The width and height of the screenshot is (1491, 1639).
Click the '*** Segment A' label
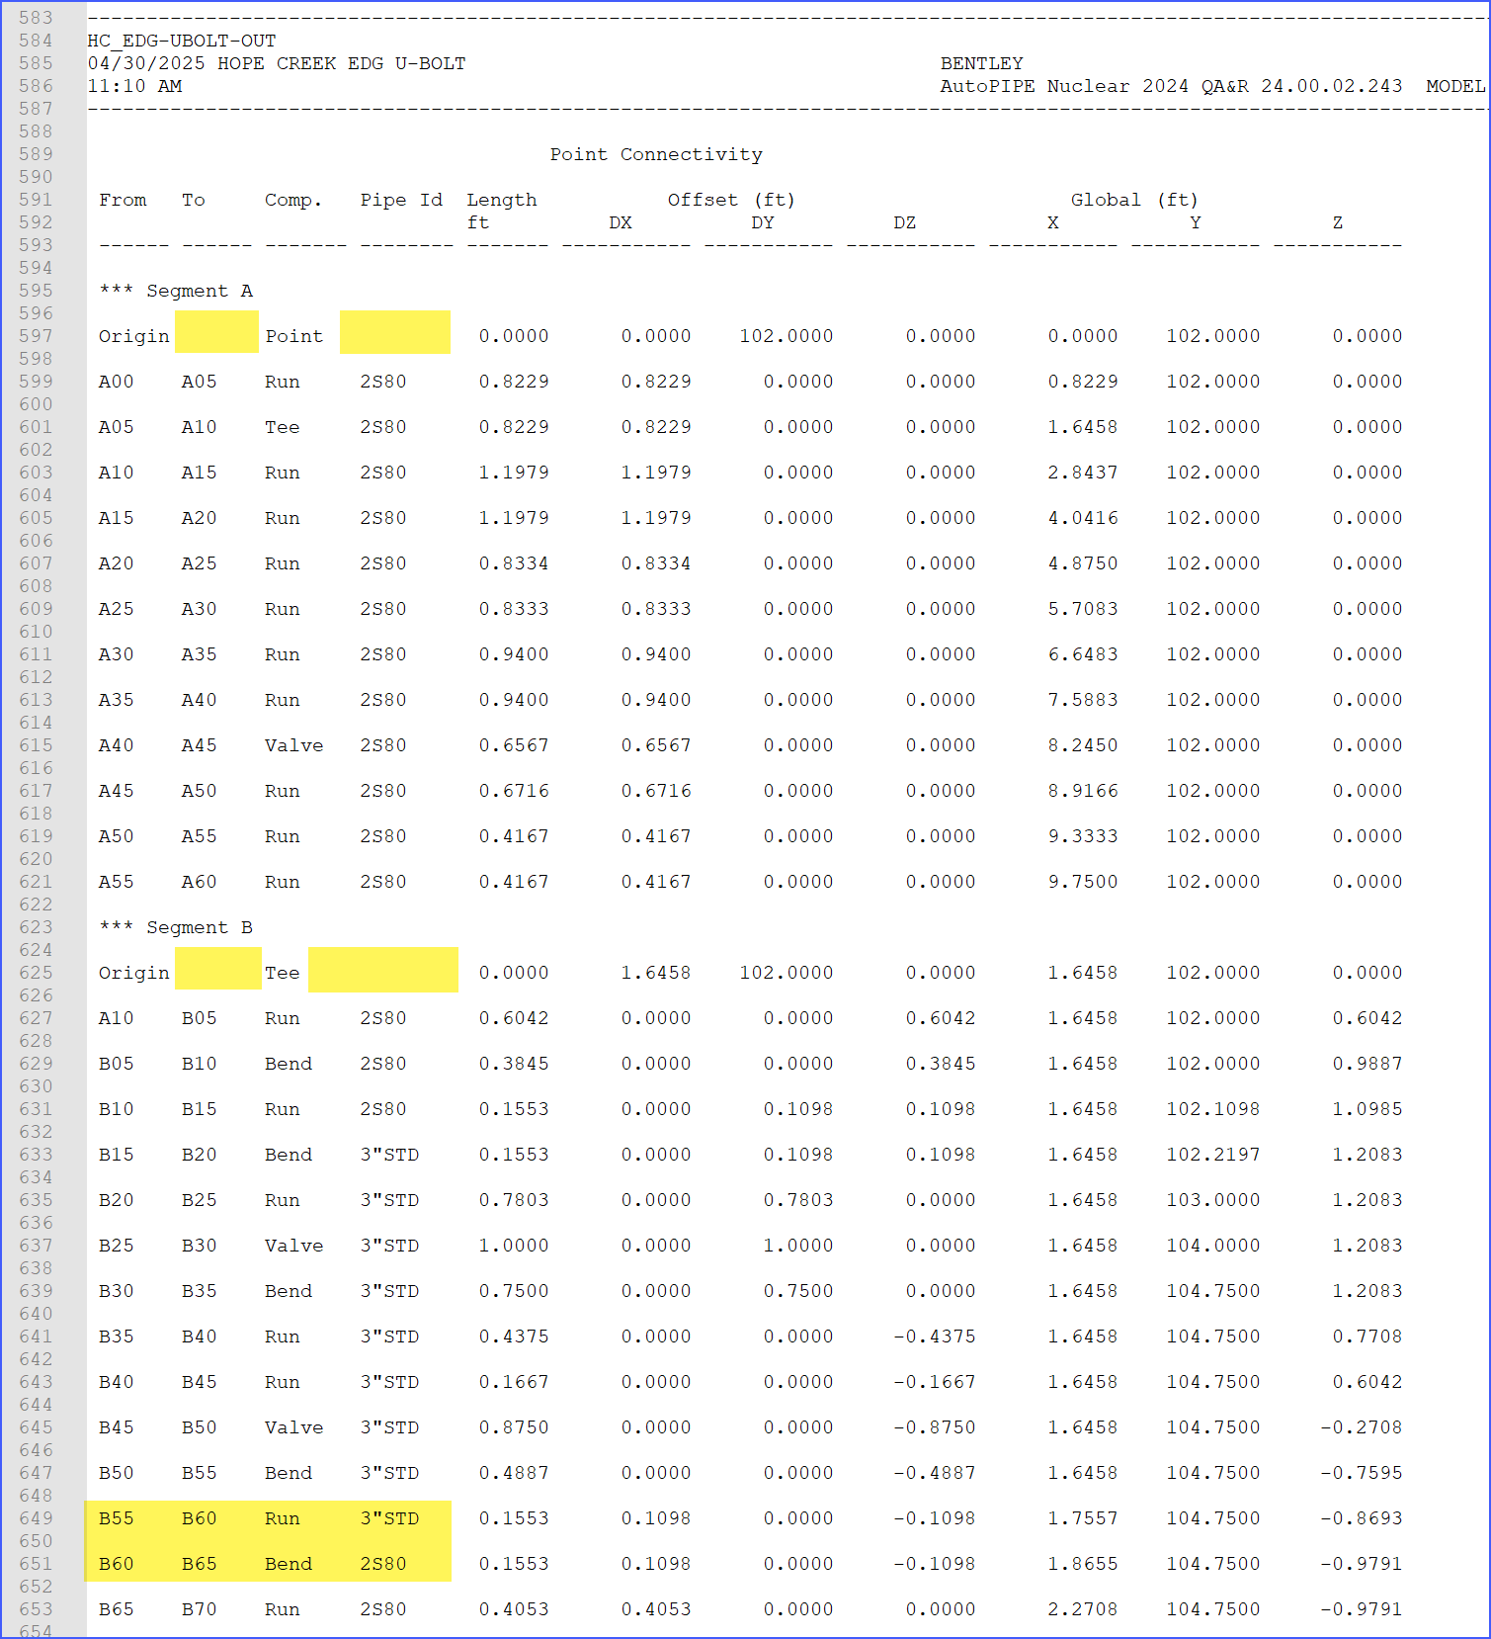[x=176, y=291]
